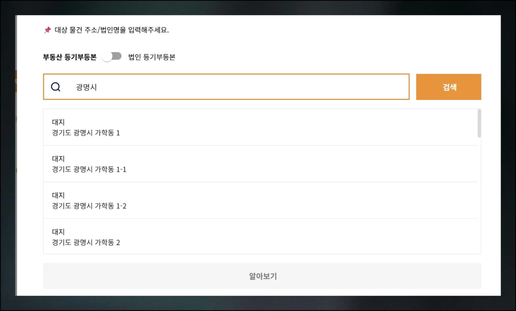Click inside the 광명시 search input field
This screenshot has height=311, width=516.
coord(215,87)
